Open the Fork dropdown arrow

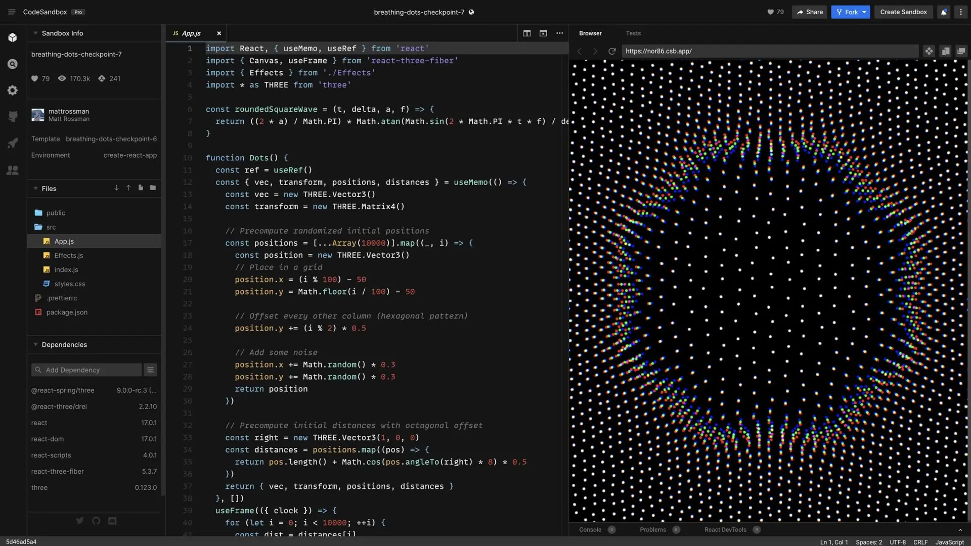click(x=864, y=12)
